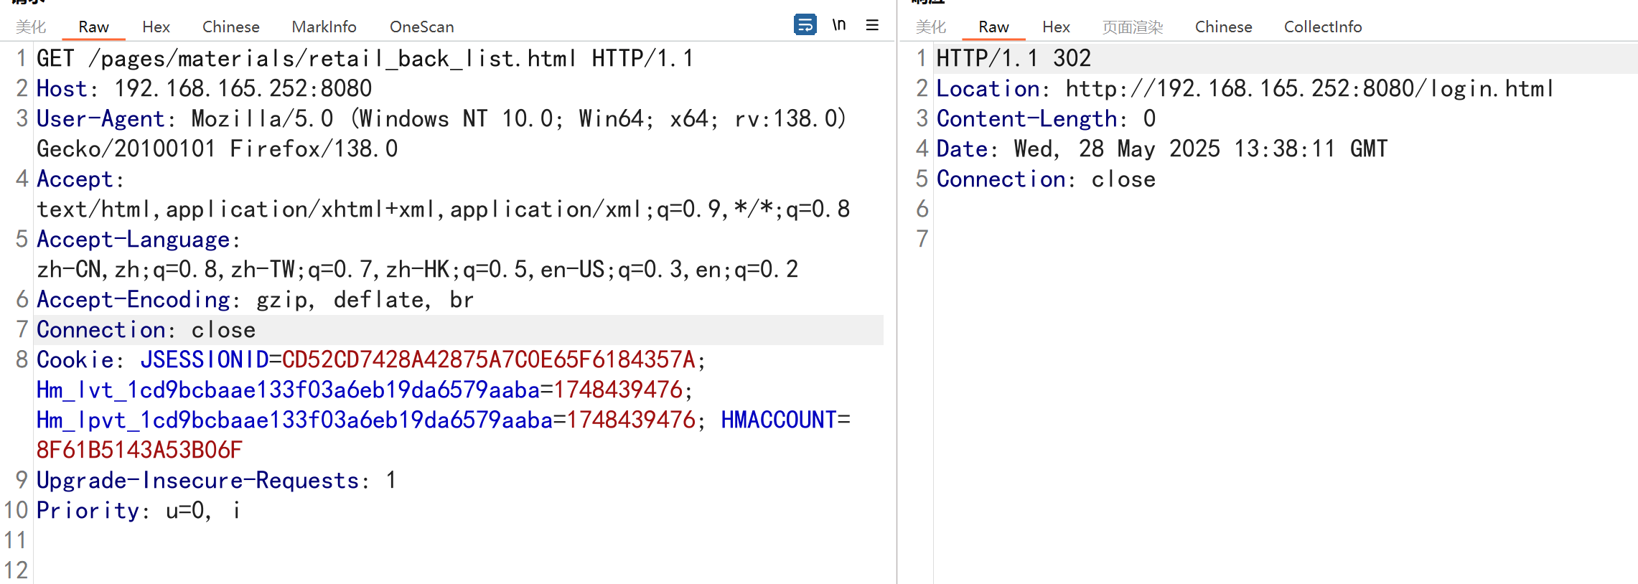Click the HTTP/1.1 302 status line
Viewport: 1638px width, 584px height.
pyautogui.click(x=1014, y=59)
